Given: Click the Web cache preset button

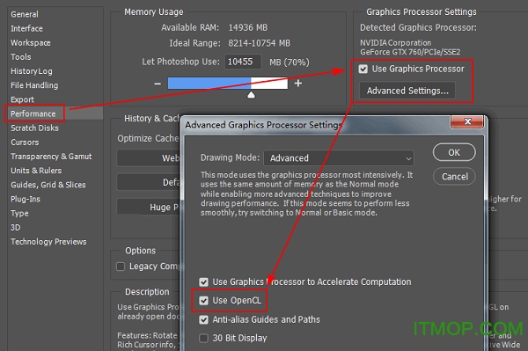Looking at the screenshot, I should (148, 157).
